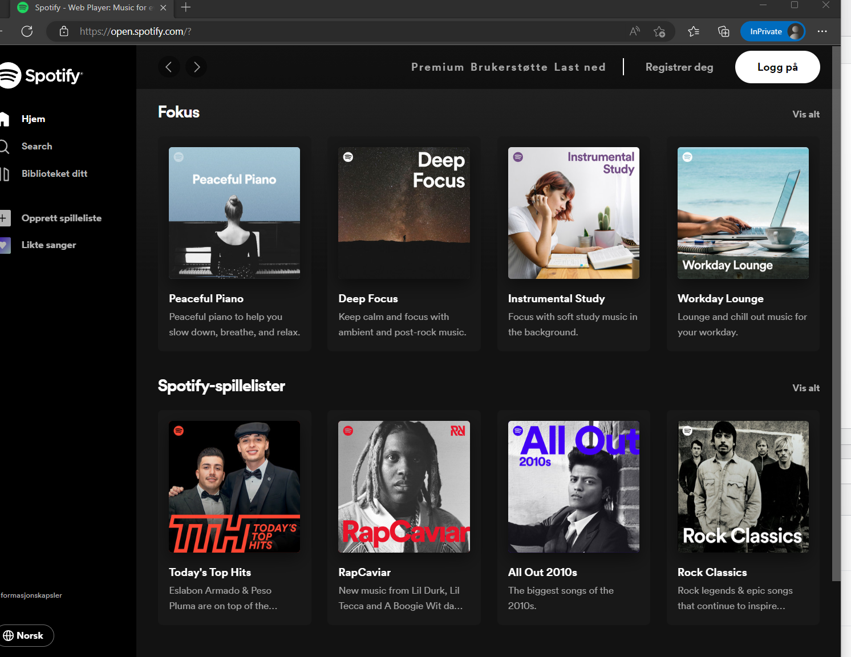This screenshot has width=851, height=657.
Task: Open Search in the sidebar
Action: (37, 146)
